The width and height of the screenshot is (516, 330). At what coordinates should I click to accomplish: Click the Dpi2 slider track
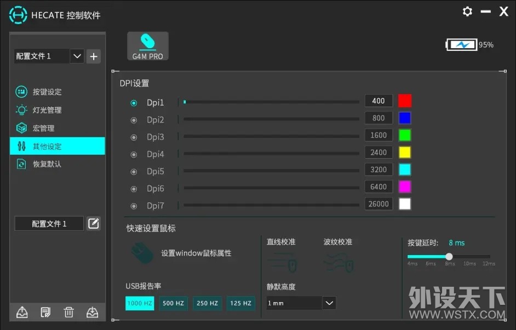[x=272, y=119]
